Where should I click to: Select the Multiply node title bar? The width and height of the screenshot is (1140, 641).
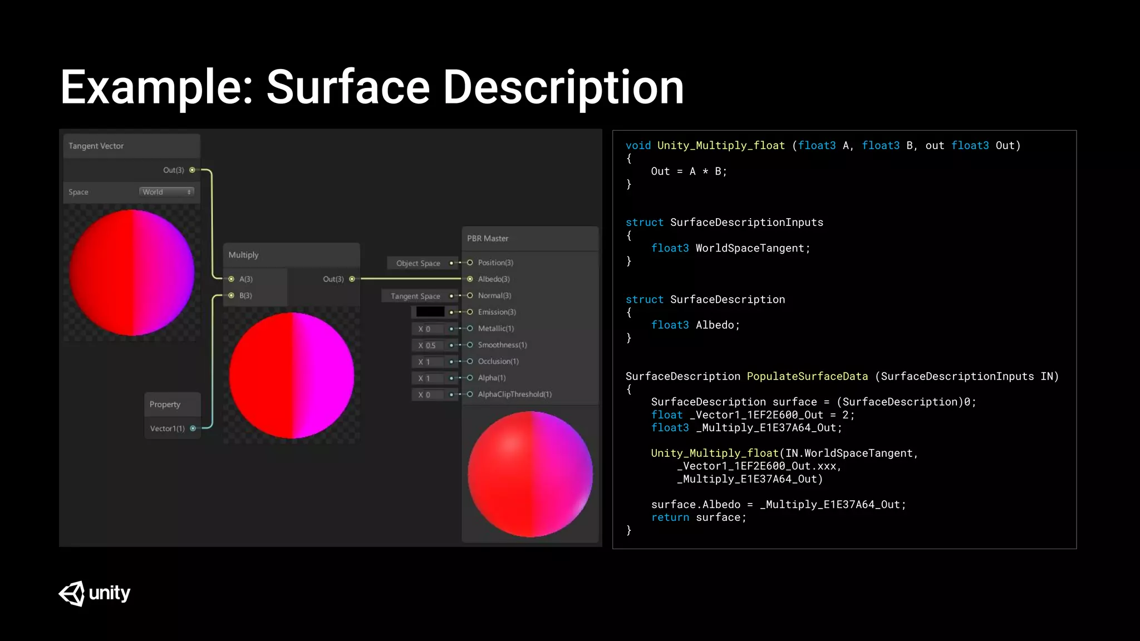292,255
